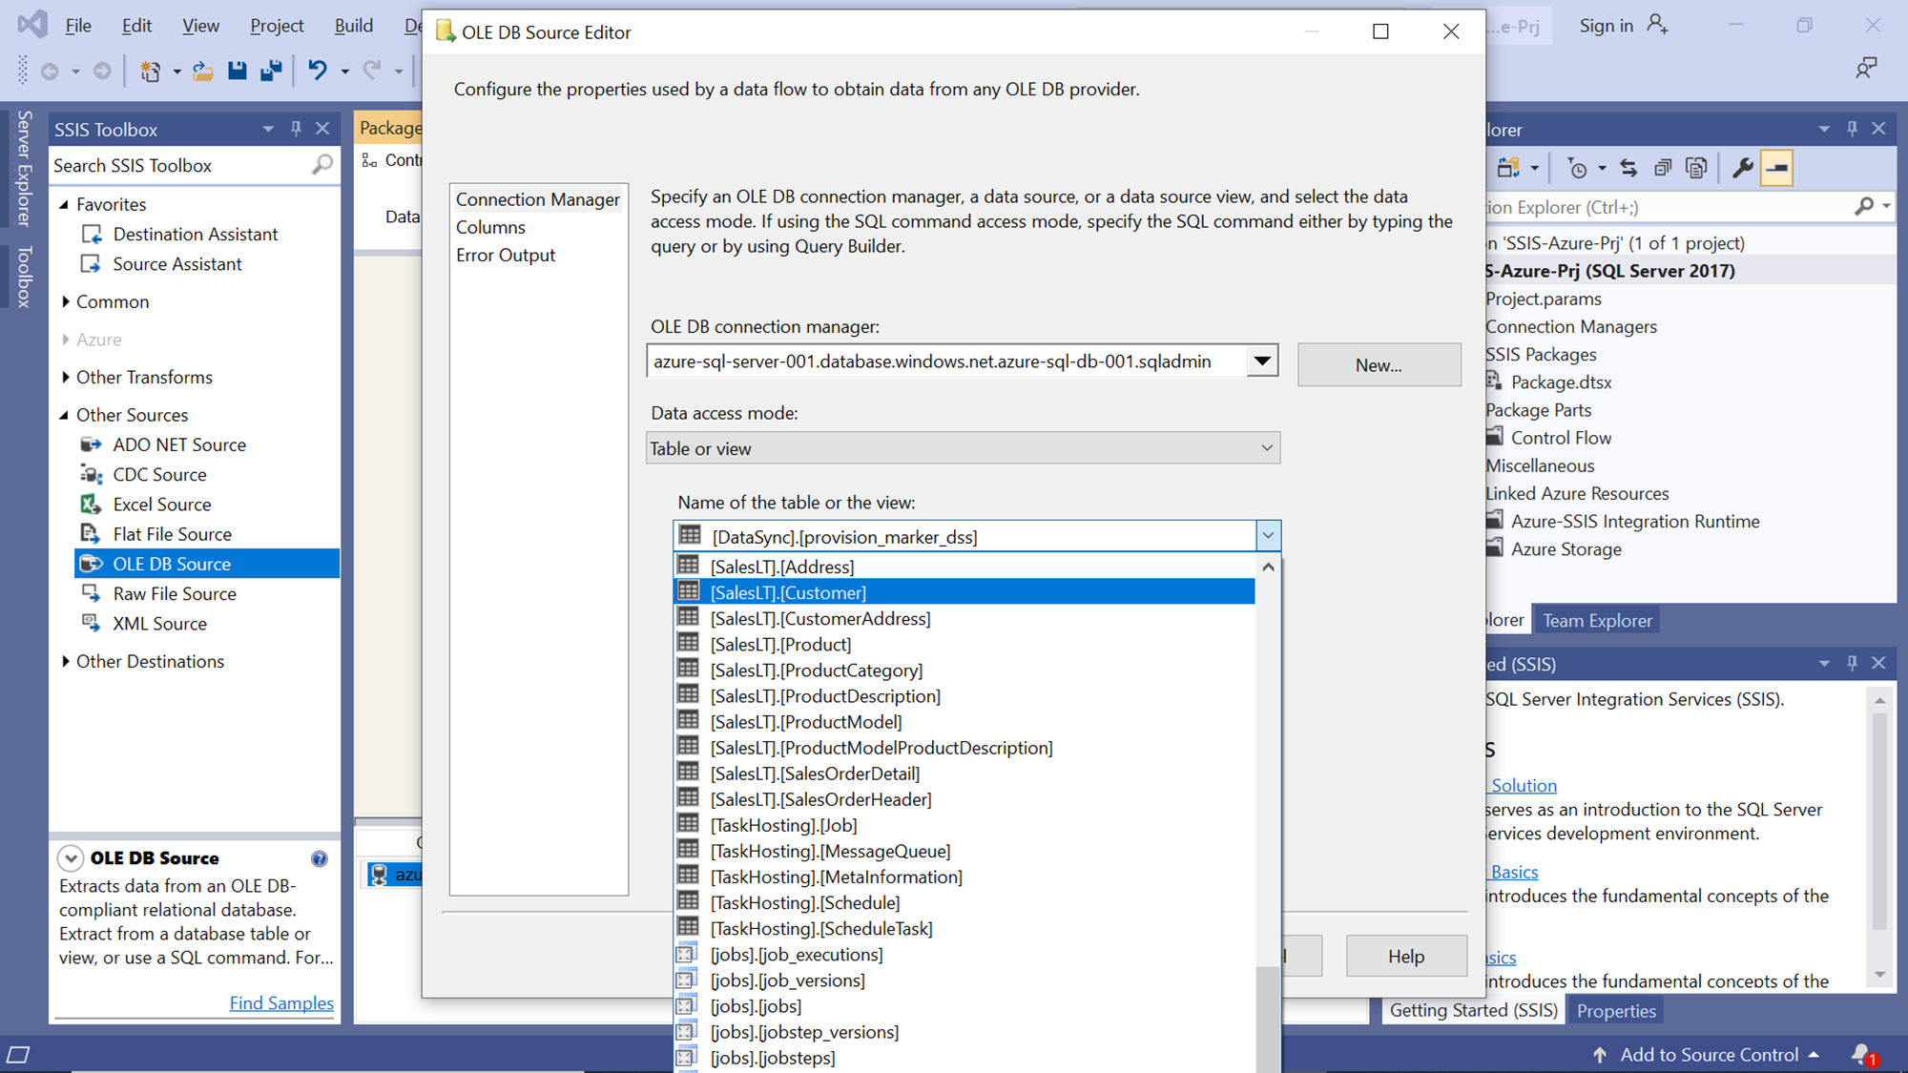Switch to the Team Explorer tab
The height and width of the screenshot is (1073, 1908).
[x=1597, y=621]
